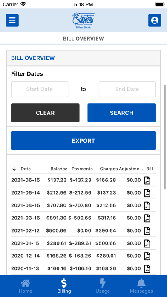Sort table by Charges column header
The image size is (167, 297).
[109, 169]
